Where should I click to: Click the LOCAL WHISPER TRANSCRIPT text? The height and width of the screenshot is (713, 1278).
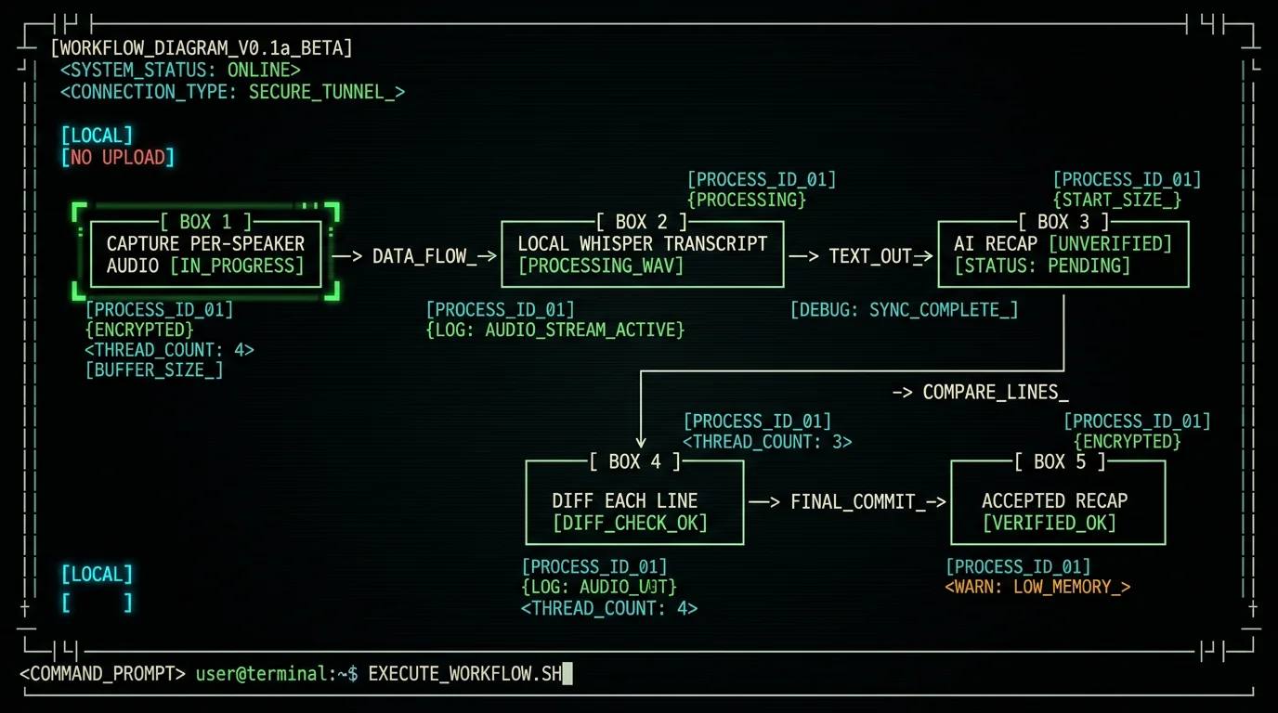point(643,244)
